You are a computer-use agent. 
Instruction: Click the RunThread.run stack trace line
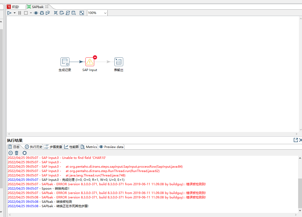tap(84, 171)
